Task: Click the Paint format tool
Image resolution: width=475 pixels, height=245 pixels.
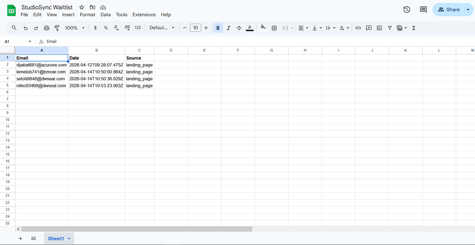Action: coord(57,28)
